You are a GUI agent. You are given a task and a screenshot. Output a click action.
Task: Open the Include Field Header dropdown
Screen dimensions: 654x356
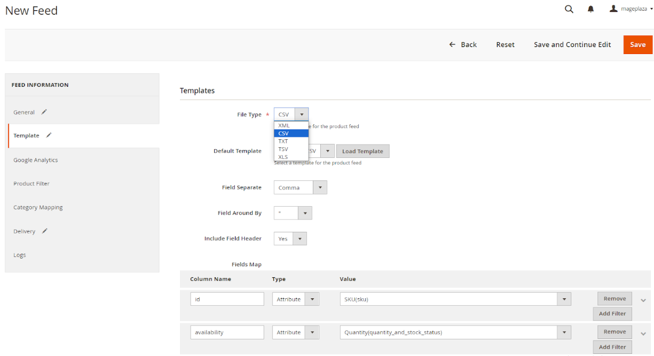[x=290, y=239]
